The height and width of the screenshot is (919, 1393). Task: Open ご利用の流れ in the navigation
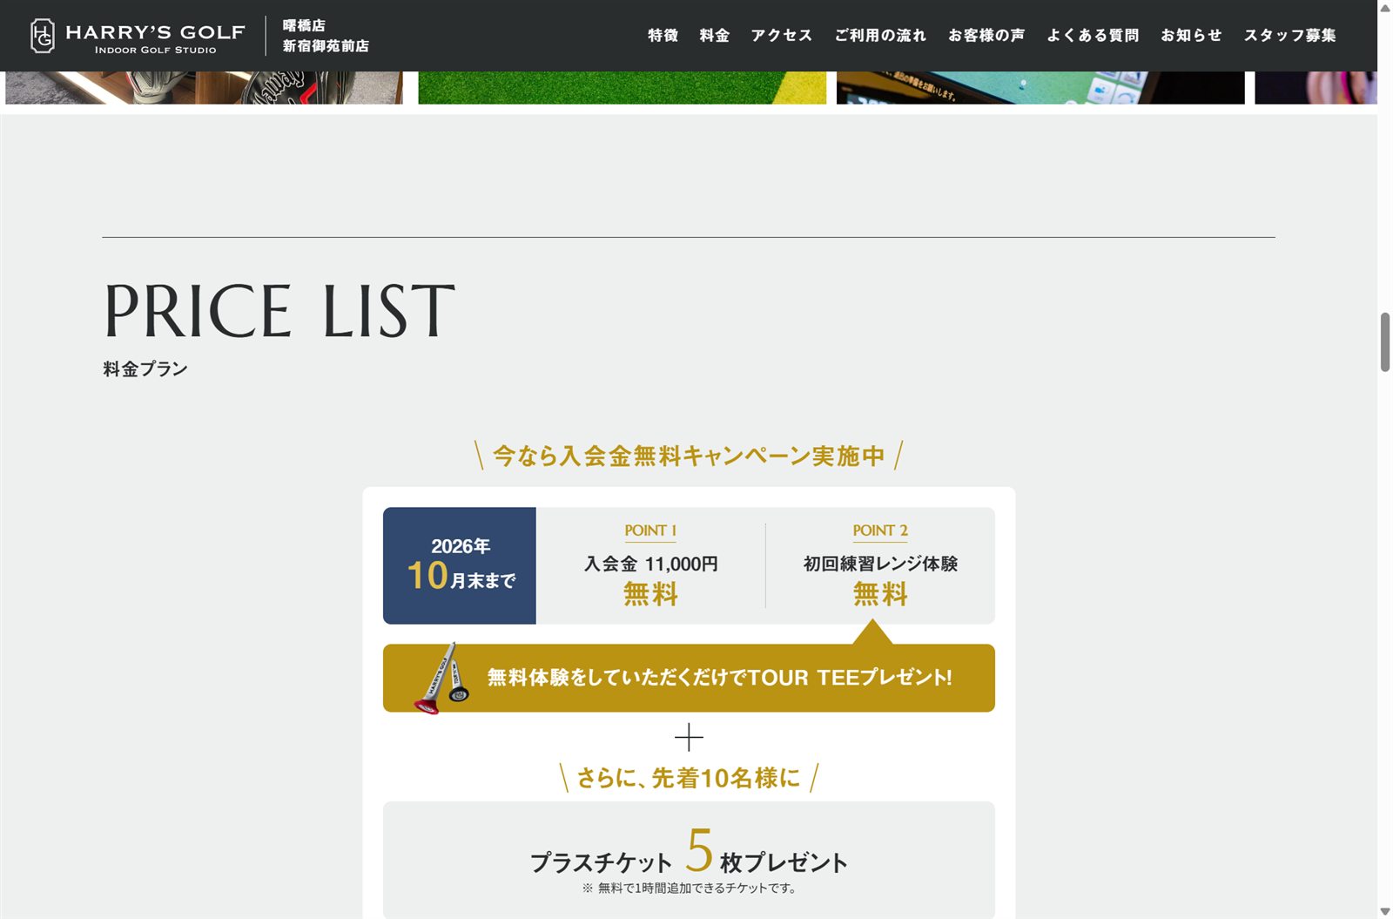(880, 36)
